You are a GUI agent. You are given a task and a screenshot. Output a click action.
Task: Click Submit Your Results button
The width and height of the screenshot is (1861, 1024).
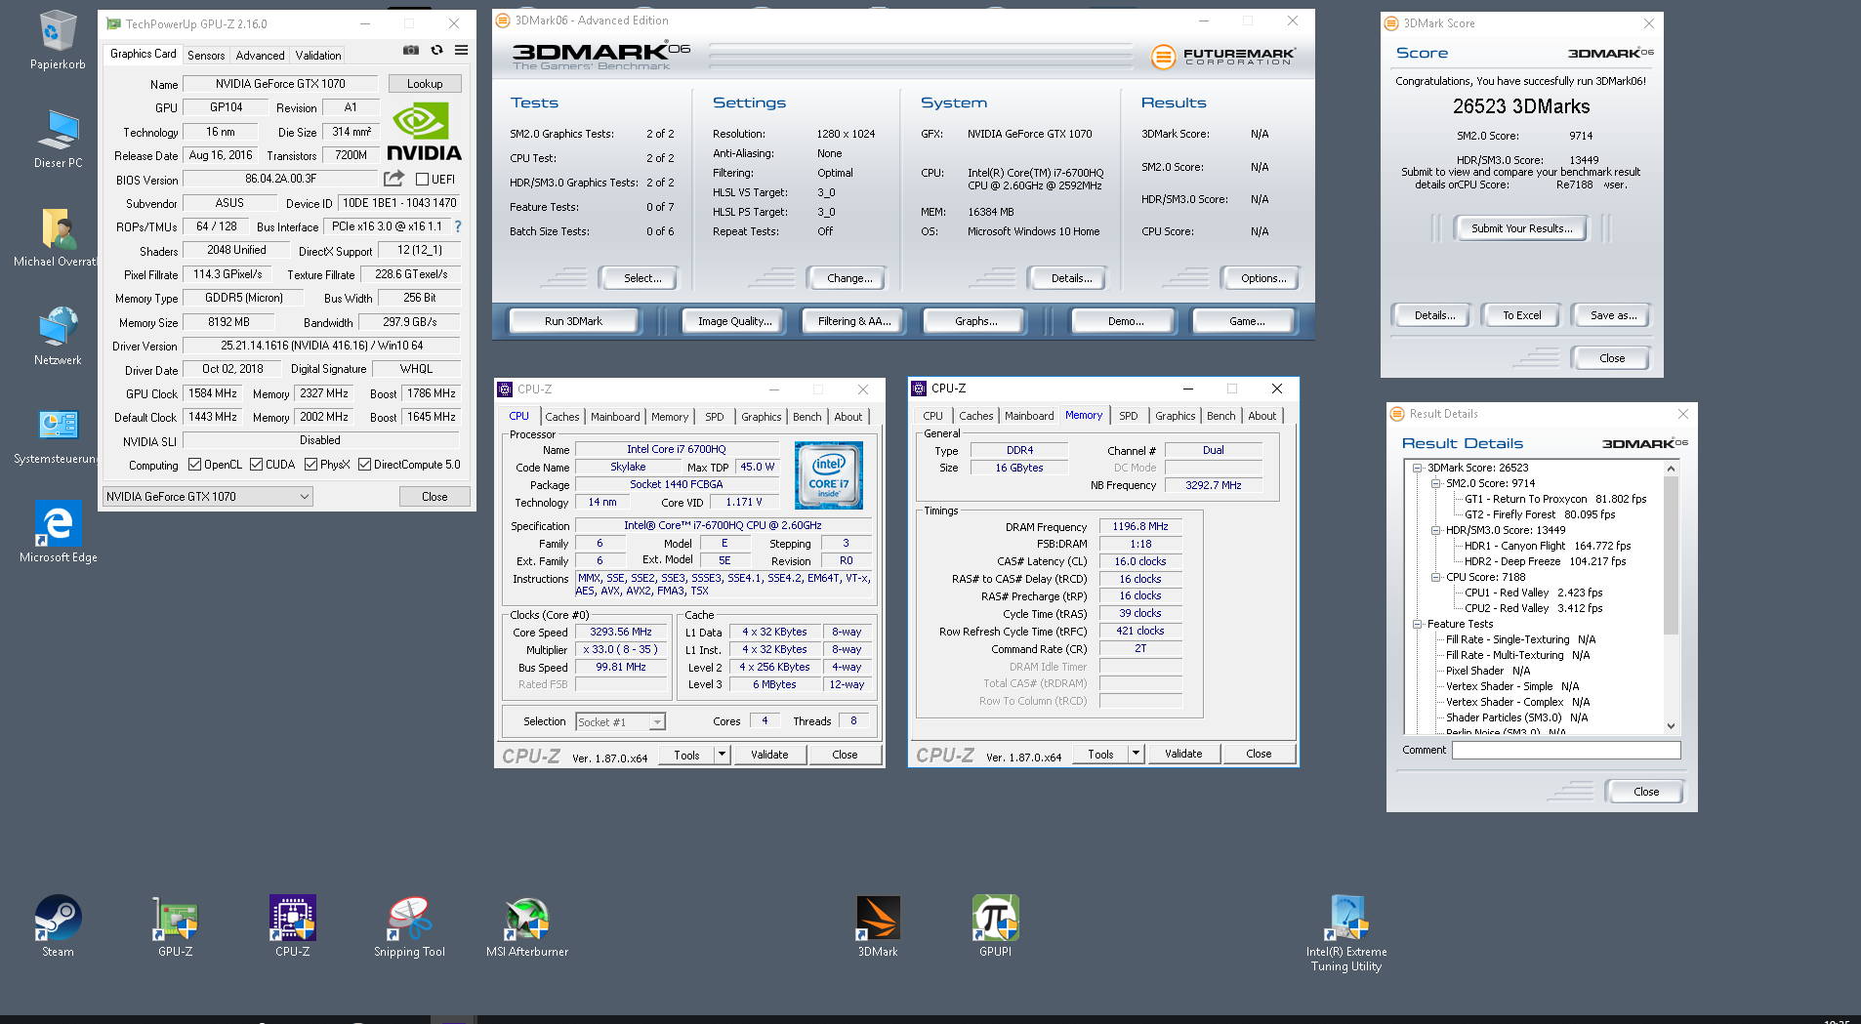[x=1521, y=228]
